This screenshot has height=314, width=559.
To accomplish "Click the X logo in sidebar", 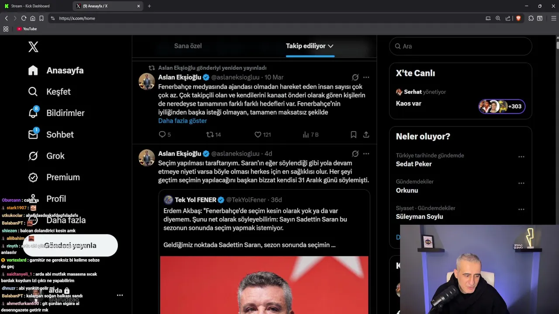I will [33, 47].
